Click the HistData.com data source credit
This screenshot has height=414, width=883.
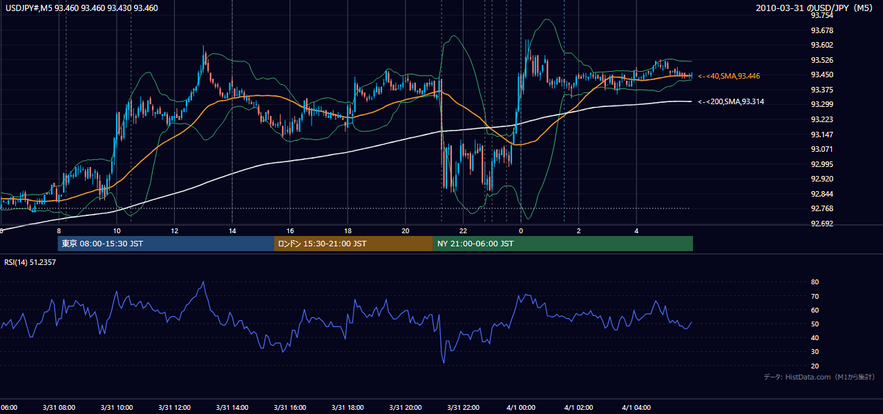point(819,377)
